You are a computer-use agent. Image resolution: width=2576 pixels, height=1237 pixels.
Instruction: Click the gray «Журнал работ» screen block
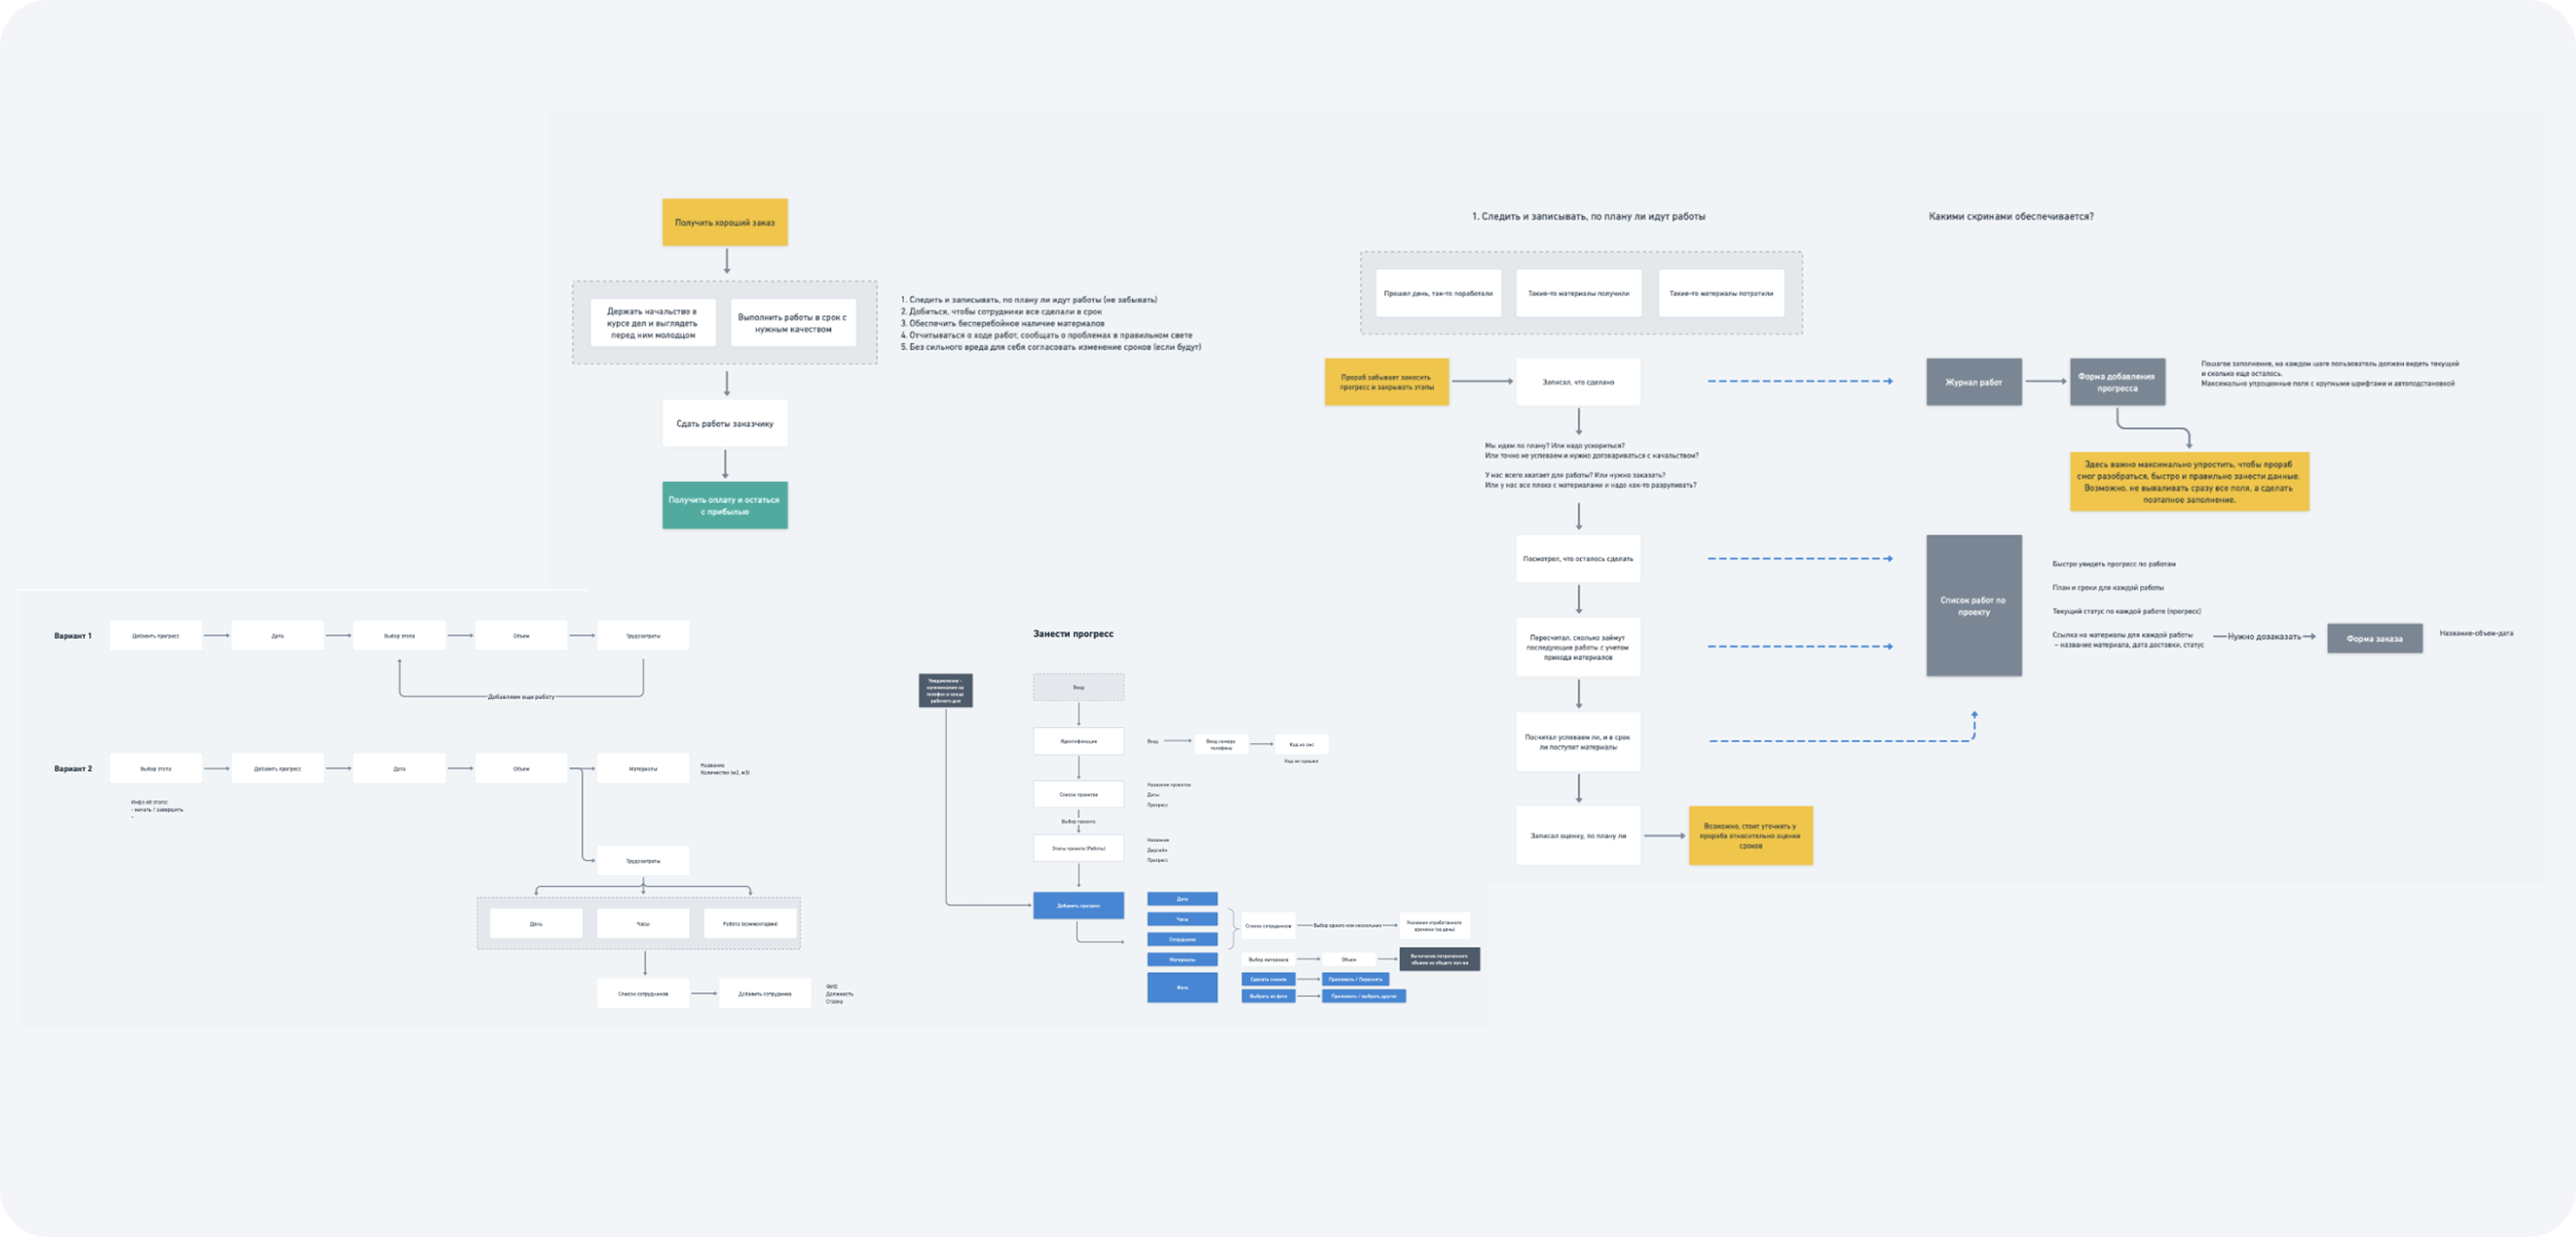click(1974, 381)
